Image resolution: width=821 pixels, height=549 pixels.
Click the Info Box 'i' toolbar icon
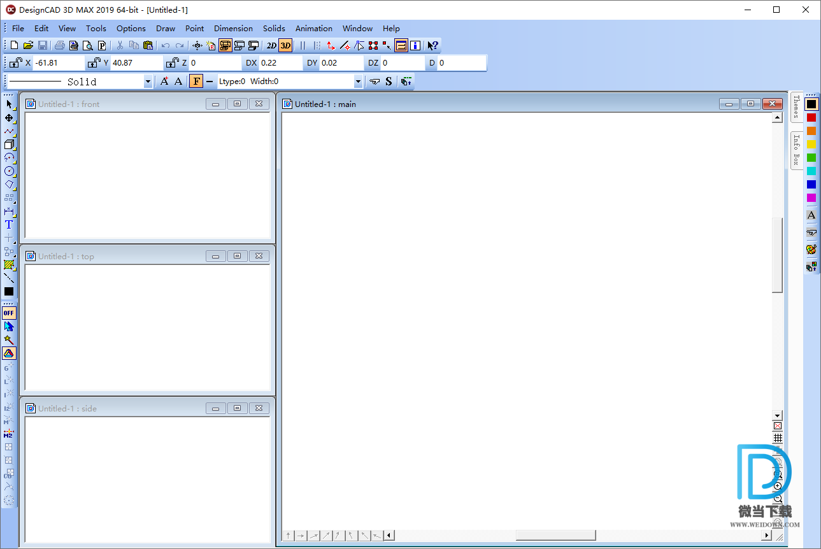tap(415, 45)
